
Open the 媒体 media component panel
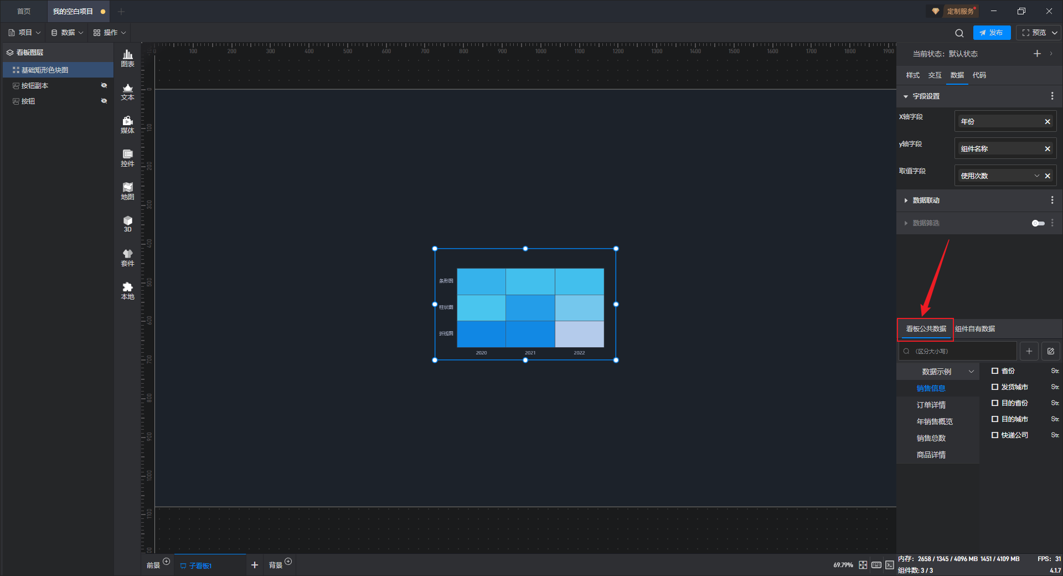tap(127, 125)
